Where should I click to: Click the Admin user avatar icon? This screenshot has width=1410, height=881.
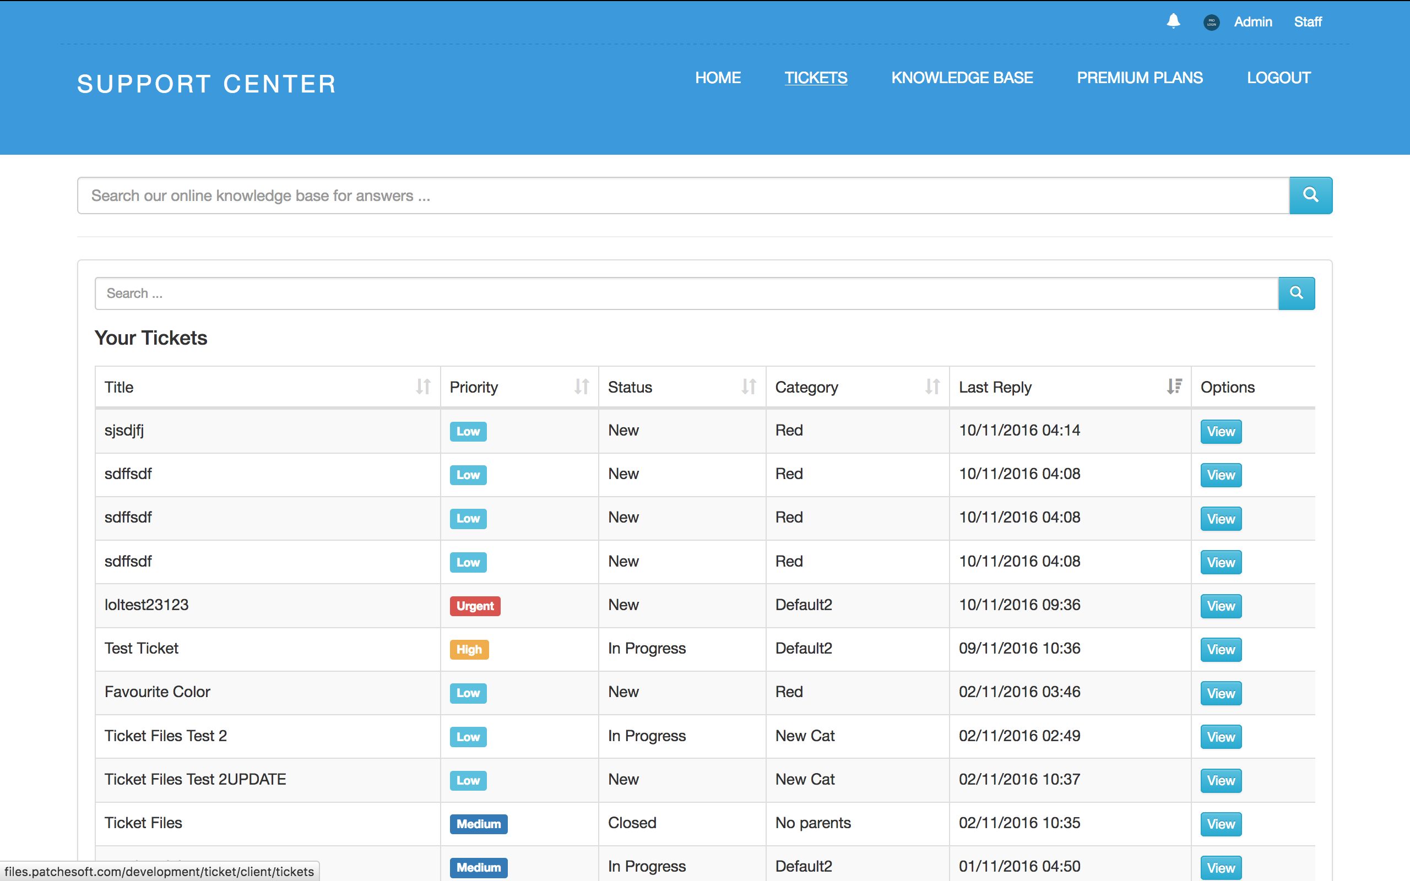point(1211,22)
